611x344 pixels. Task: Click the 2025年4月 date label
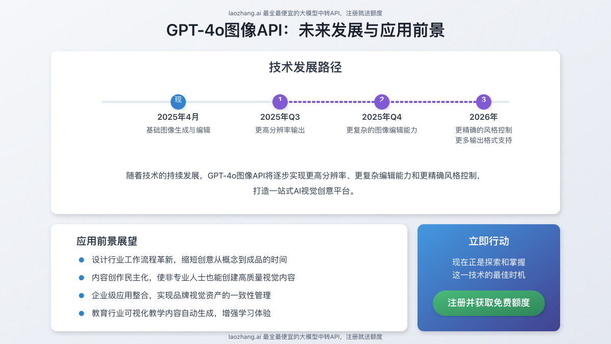(x=178, y=117)
